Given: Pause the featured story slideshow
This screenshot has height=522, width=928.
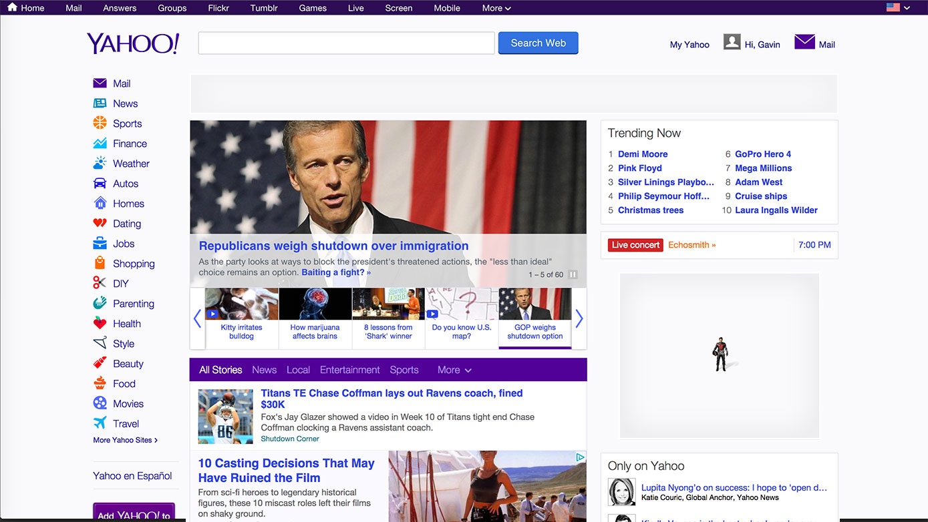Looking at the screenshot, I should 573,274.
